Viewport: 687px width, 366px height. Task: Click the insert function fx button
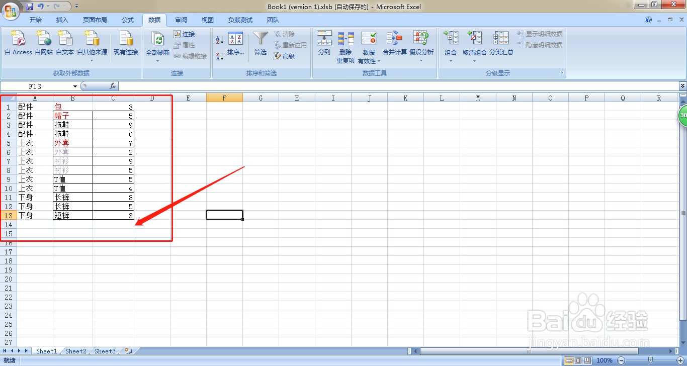click(x=113, y=86)
